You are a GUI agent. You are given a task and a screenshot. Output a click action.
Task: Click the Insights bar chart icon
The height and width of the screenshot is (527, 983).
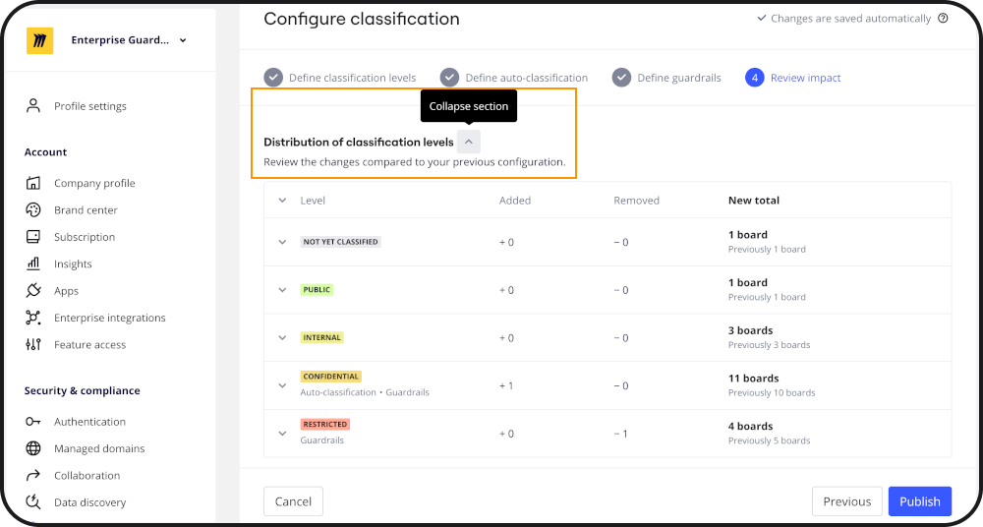[x=33, y=263]
